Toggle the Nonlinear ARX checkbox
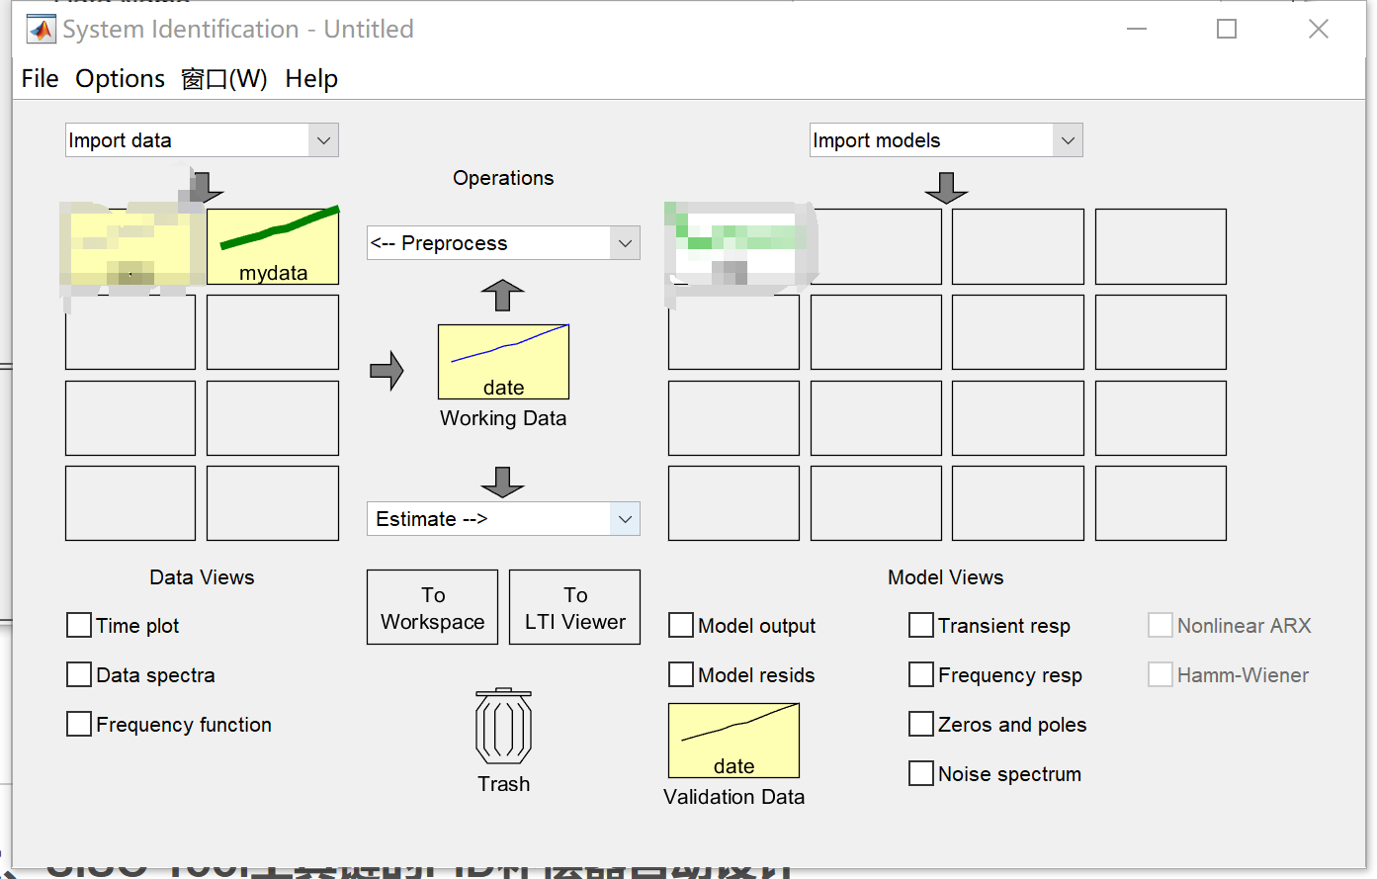 tap(1161, 625)
